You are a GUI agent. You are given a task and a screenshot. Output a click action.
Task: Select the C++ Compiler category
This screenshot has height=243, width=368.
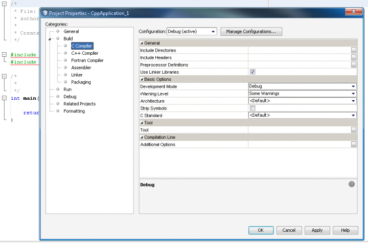coord(84,53)
